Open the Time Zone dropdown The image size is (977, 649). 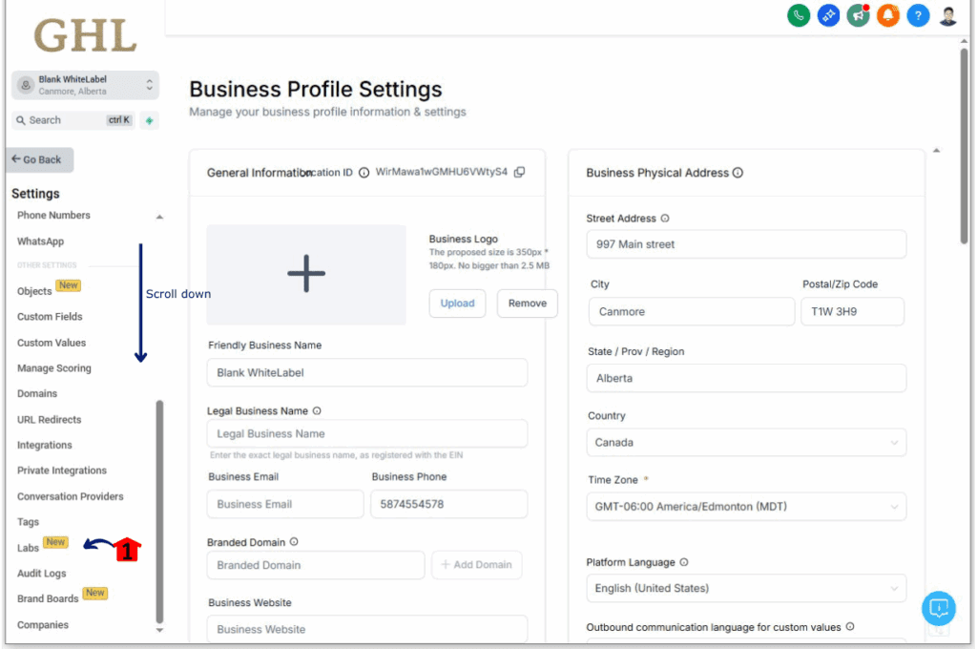tap(746, 507)
